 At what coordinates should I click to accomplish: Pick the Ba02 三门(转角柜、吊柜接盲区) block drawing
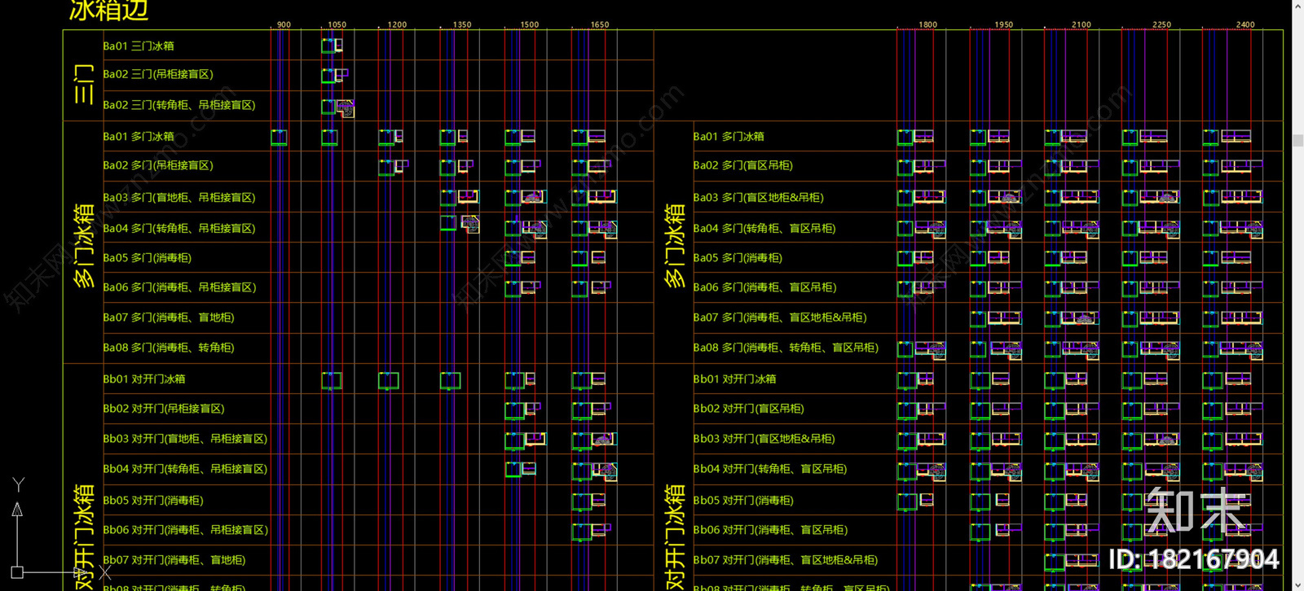pyautogui.click(x=337, y=107)
